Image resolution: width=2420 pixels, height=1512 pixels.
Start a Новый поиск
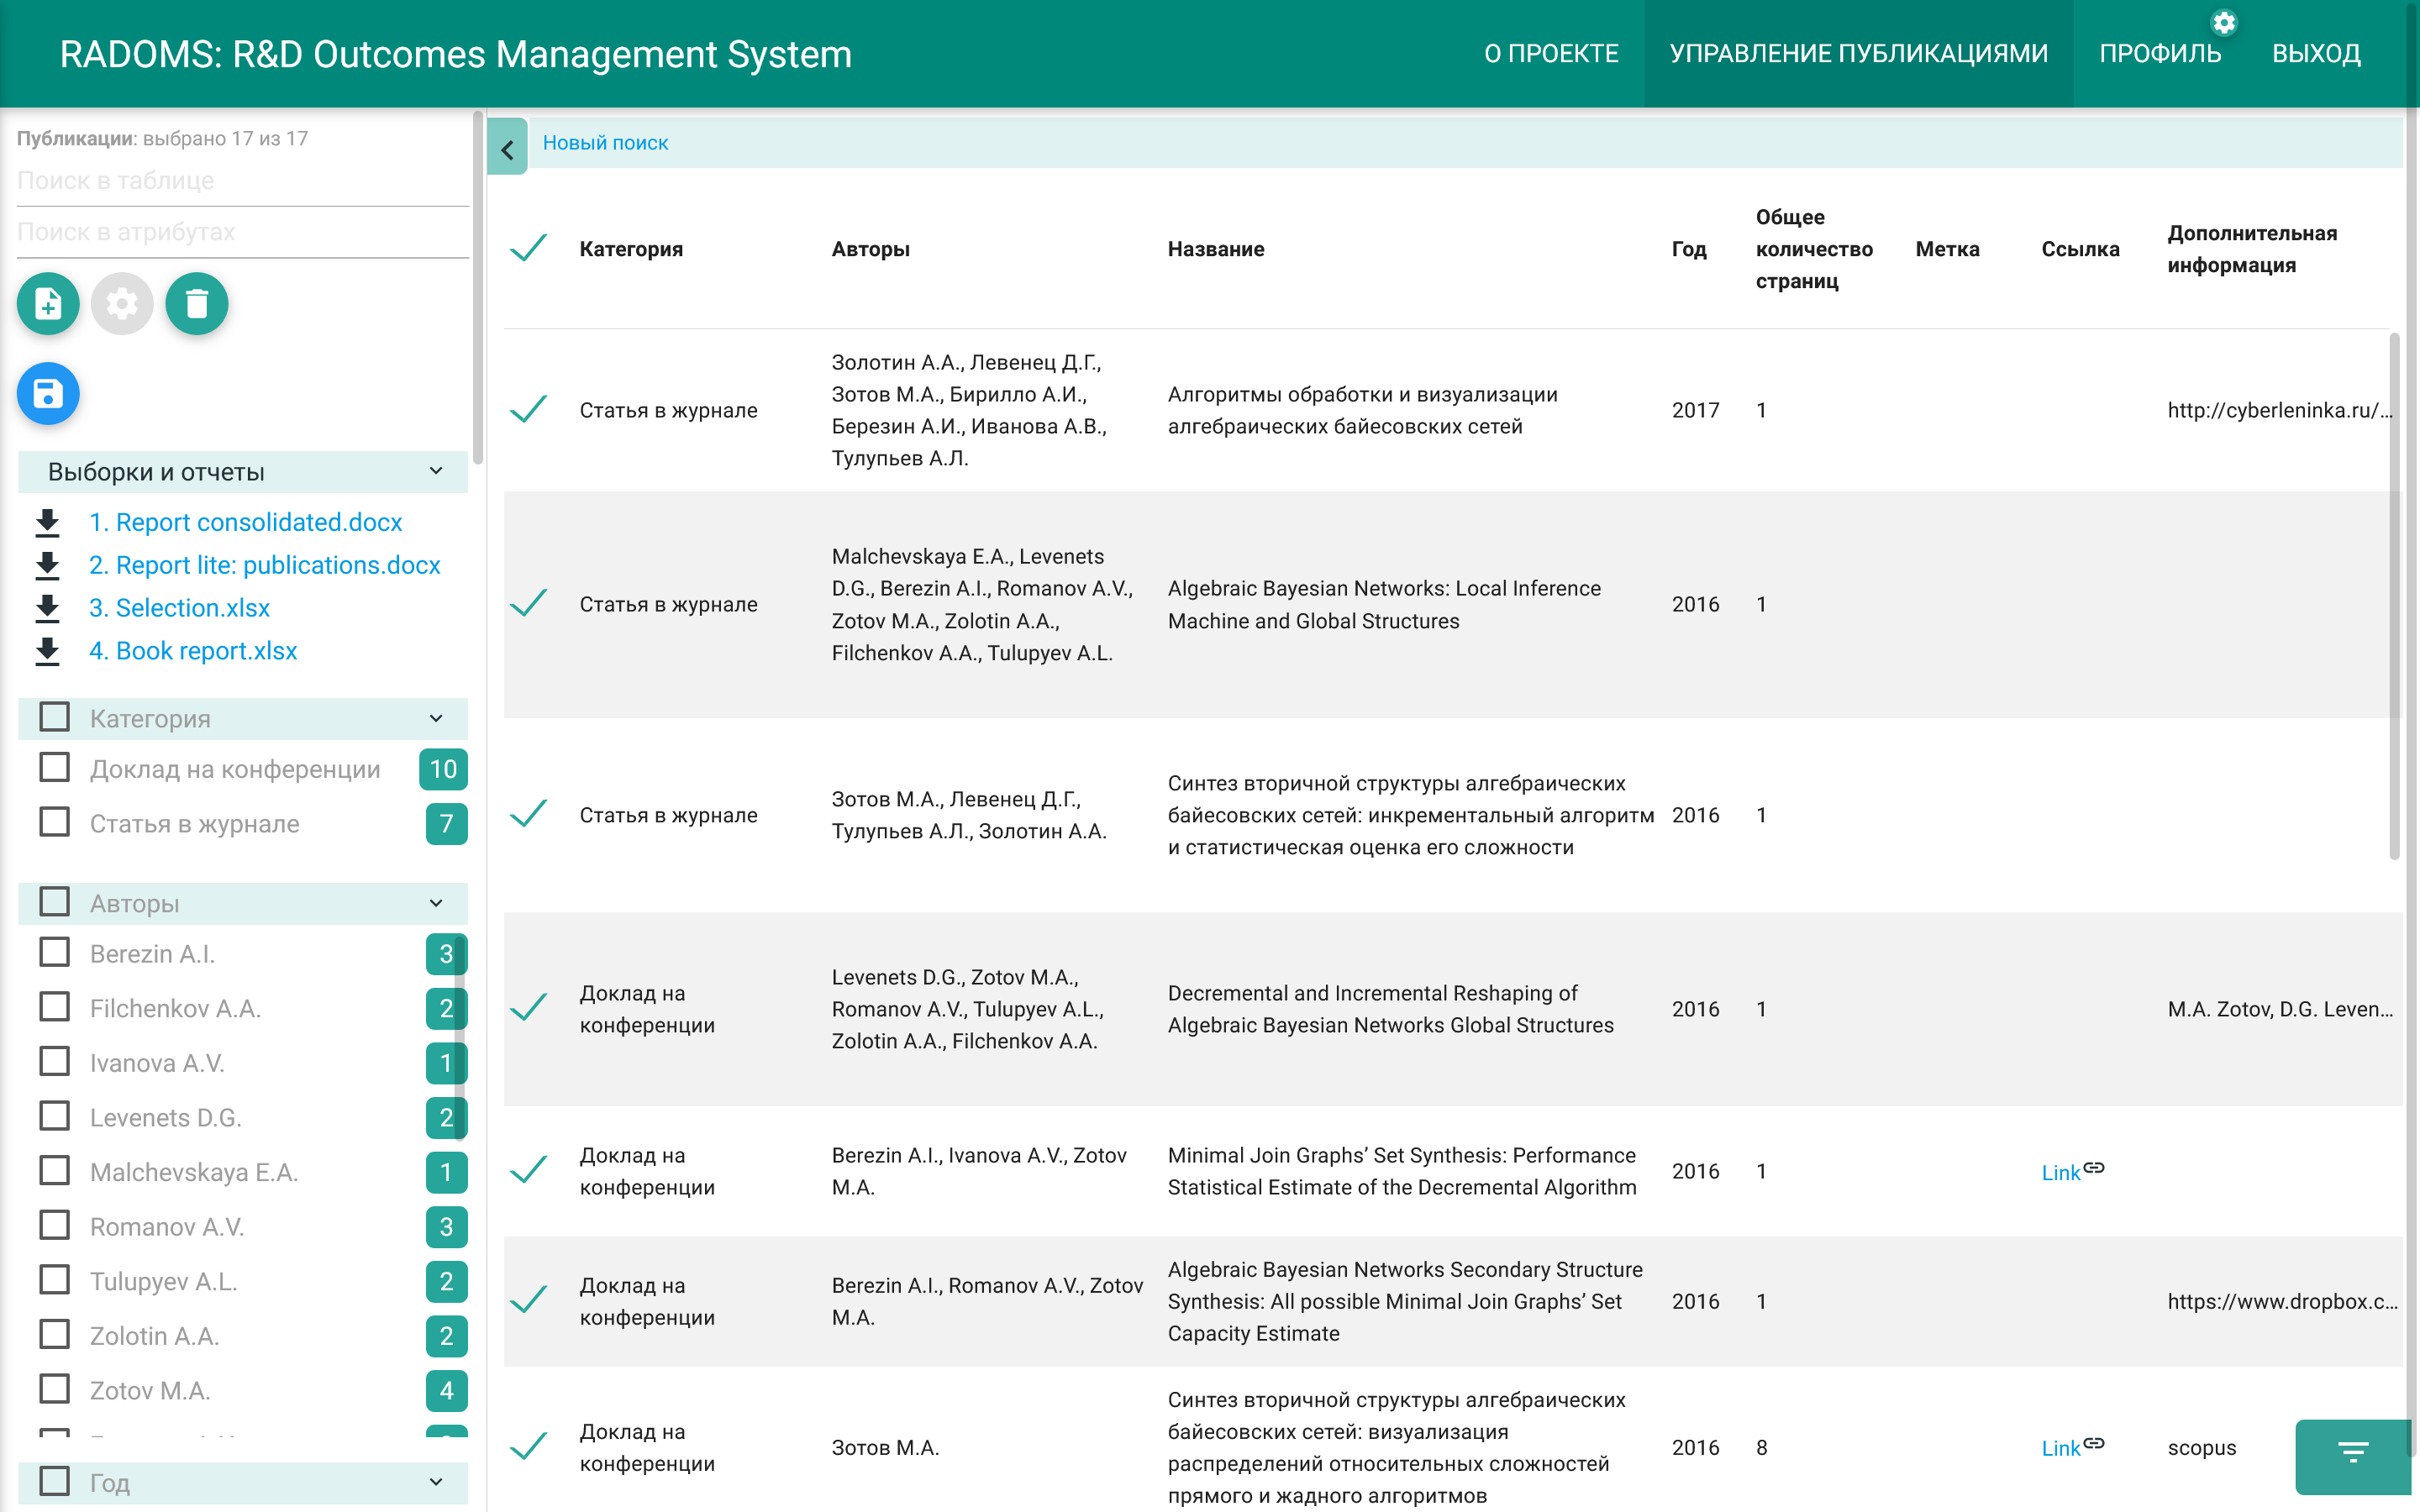click(605, 142)
